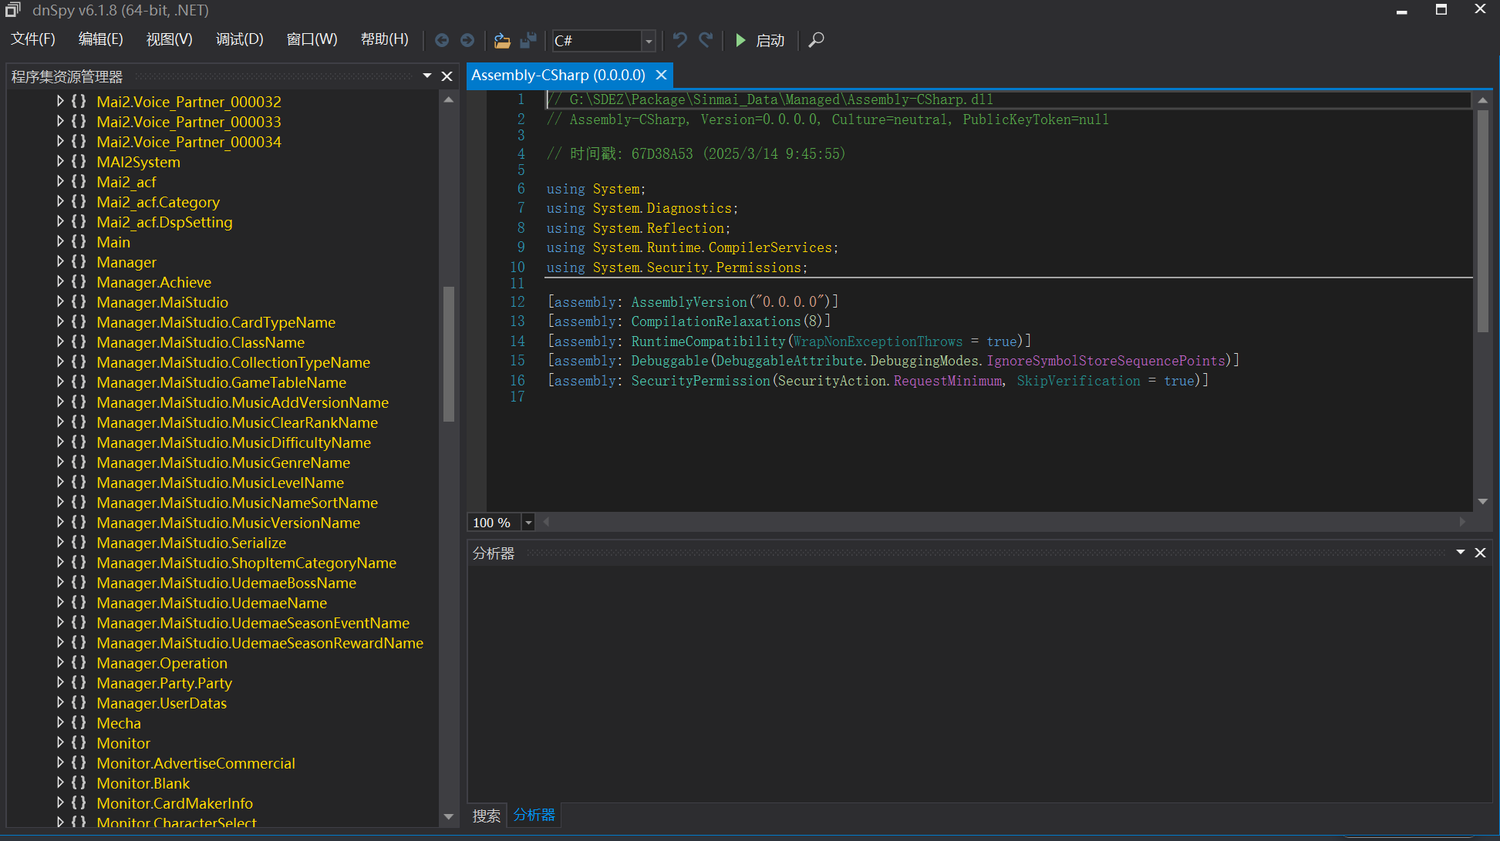Click tree panel scroll down arrow
The width and height of the screenshot is (1500, 841).
[x=449, y=816]
